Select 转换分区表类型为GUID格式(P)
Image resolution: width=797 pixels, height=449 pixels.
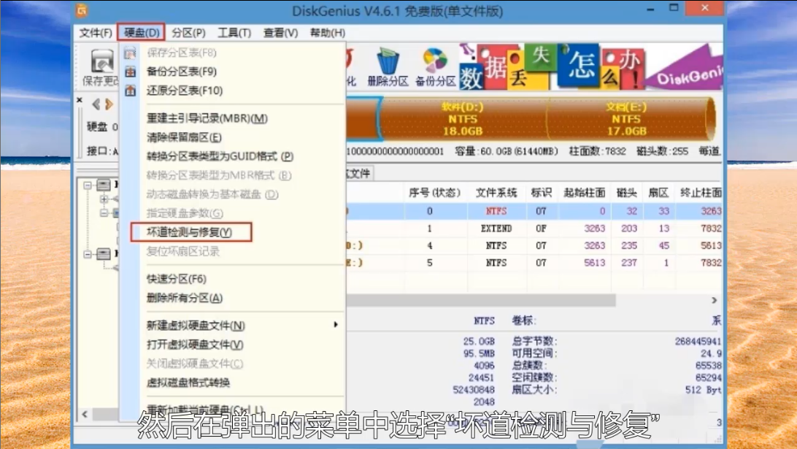tap(220, 156)
